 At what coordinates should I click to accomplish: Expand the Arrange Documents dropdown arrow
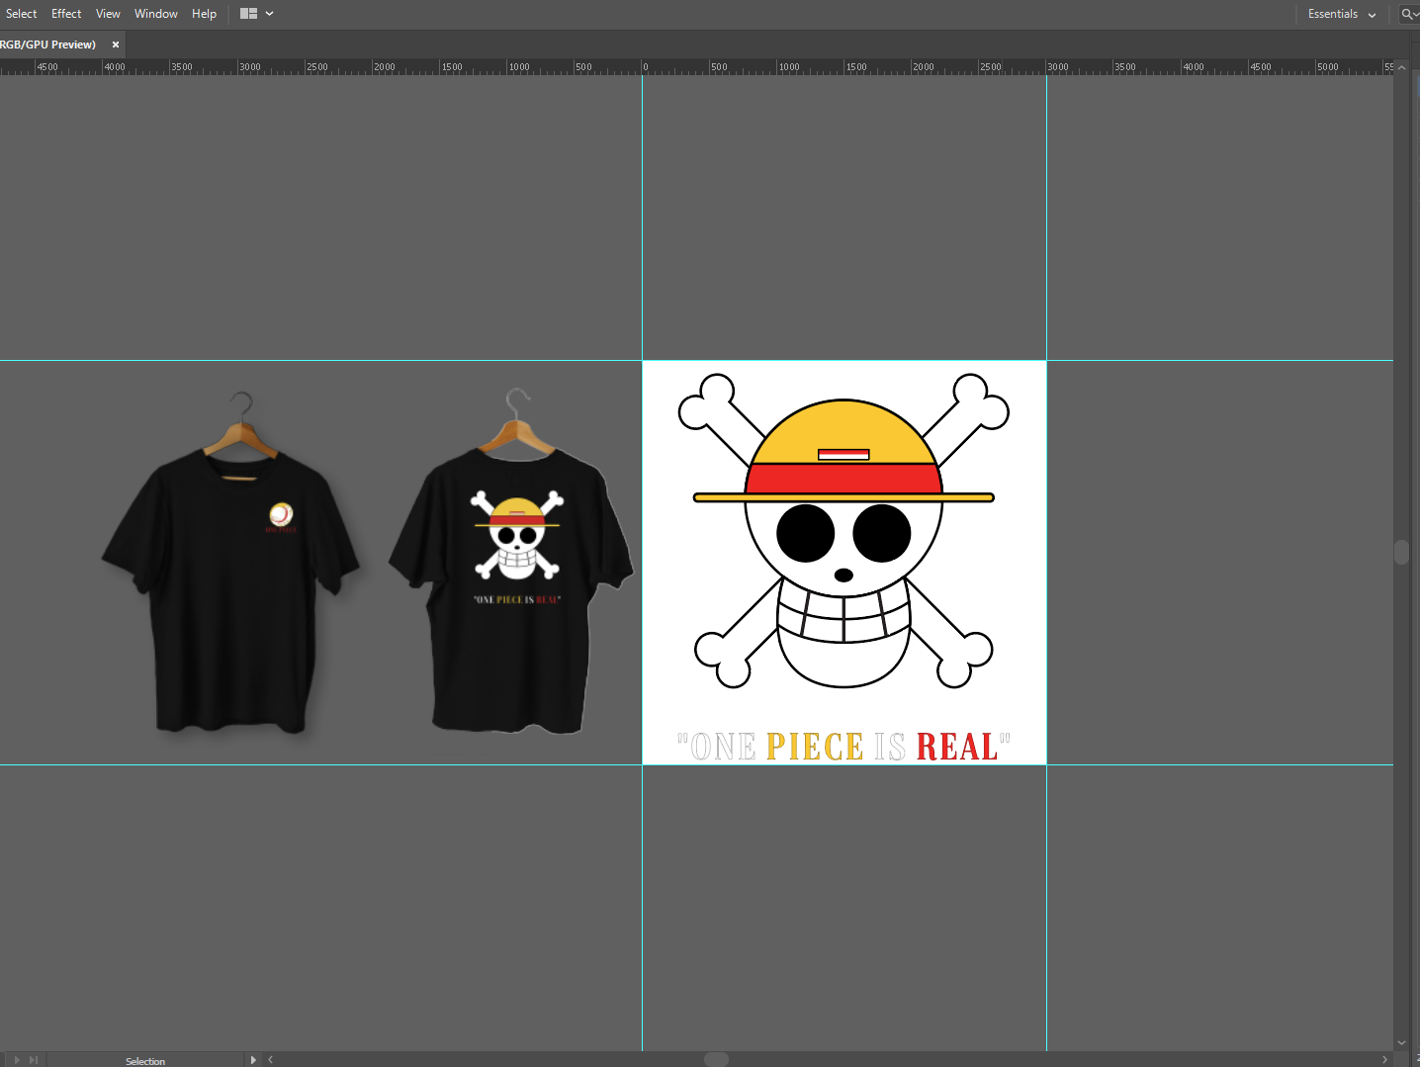pyautogui.click(x=269, y=14)
